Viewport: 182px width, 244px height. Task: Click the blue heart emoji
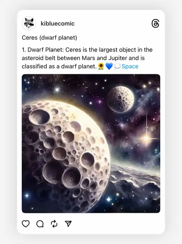109,66
